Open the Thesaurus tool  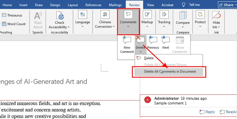(x=12, y=15)
